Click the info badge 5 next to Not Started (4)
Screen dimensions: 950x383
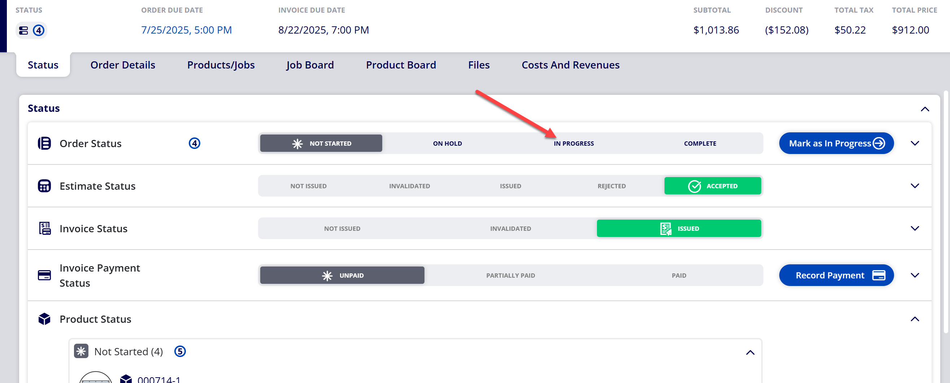(x=180, y=351)
